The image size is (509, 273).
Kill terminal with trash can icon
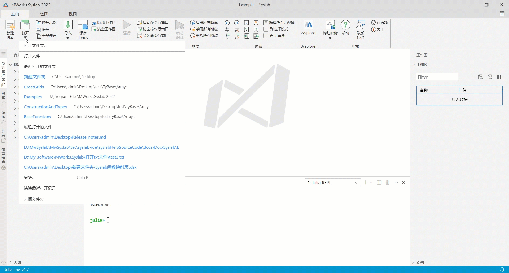point(387,182)
